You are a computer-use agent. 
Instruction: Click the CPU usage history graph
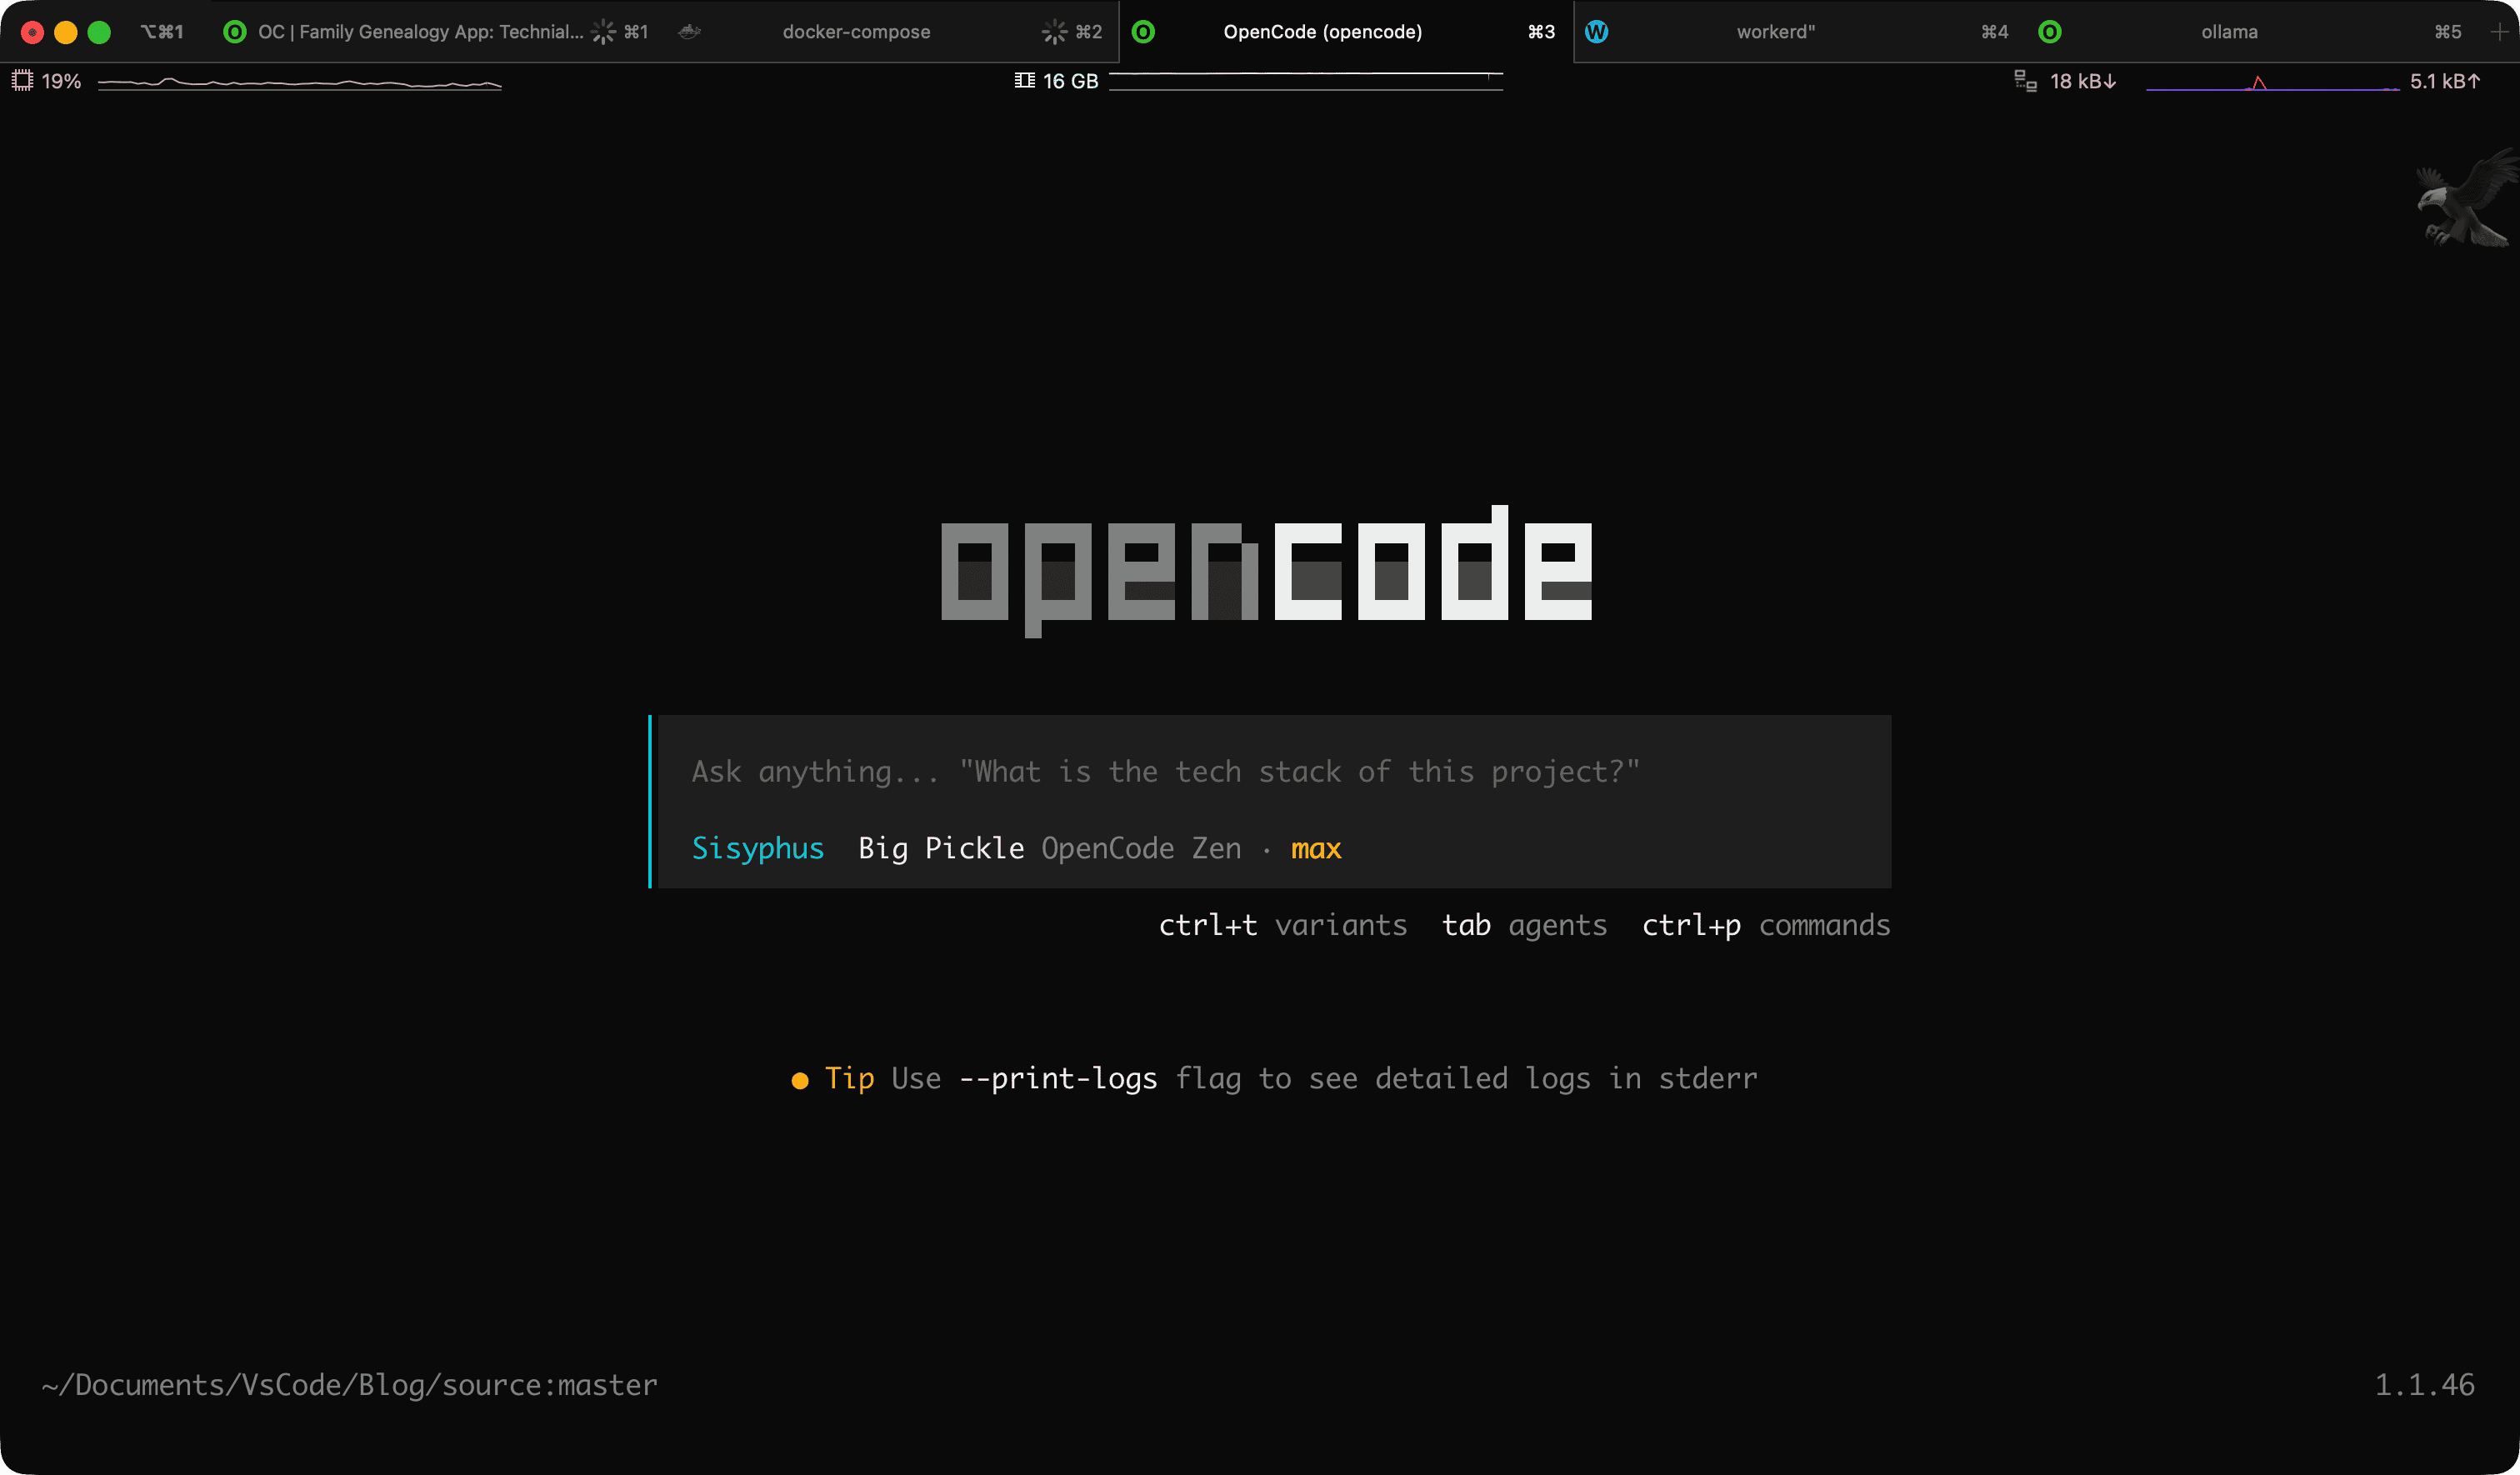(x=300, y=83)
